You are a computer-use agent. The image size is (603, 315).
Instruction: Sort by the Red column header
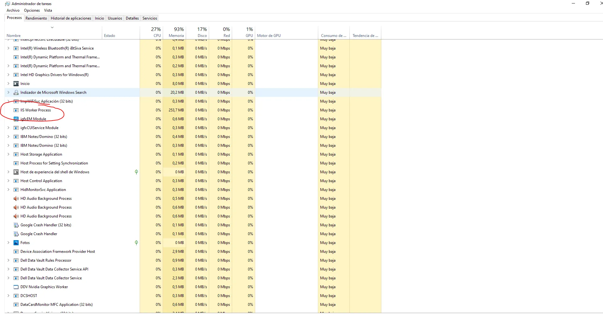[220, 32]
